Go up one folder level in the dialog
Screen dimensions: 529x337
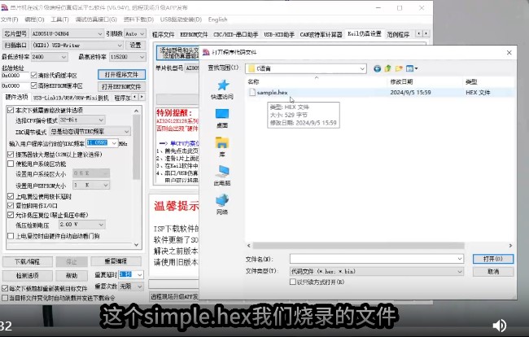point(387,68)
